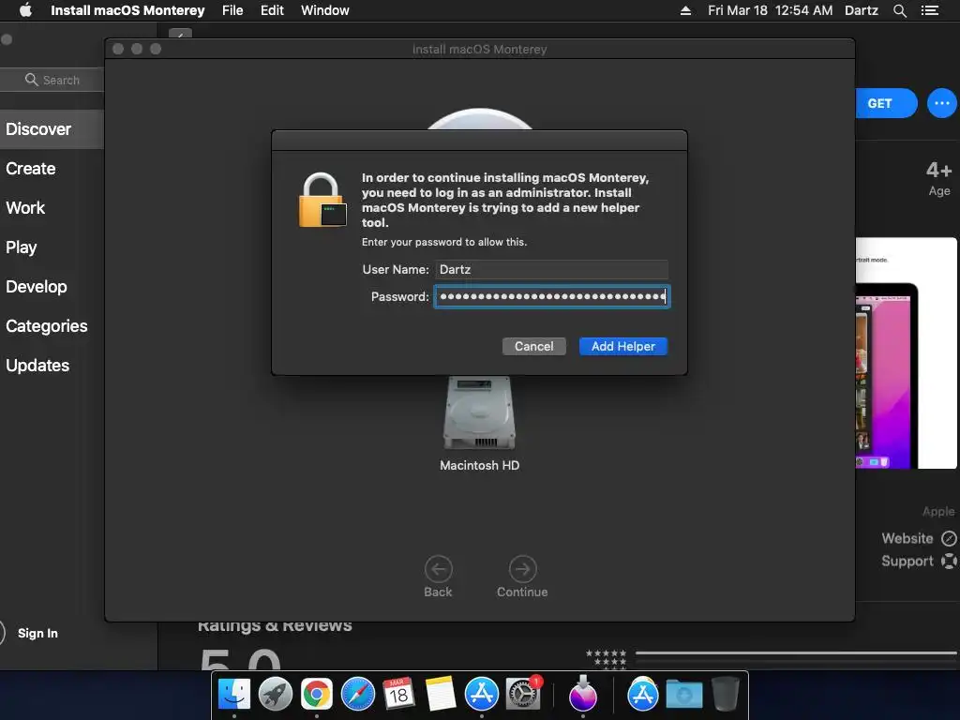Open Finder from the Dock
960x720 pixels.
[x=234, y=695]
